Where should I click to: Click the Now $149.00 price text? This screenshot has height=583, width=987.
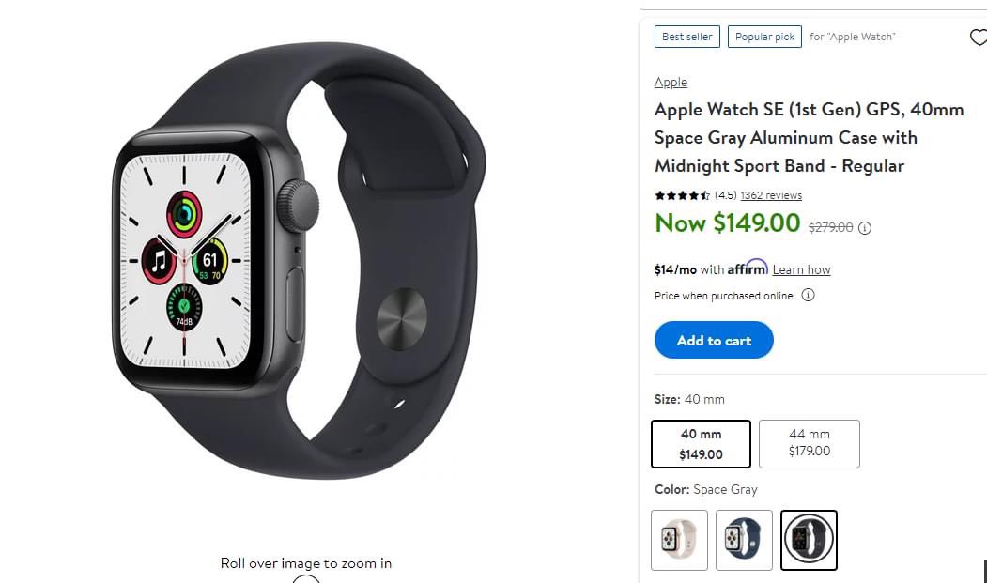pos(727,222)
